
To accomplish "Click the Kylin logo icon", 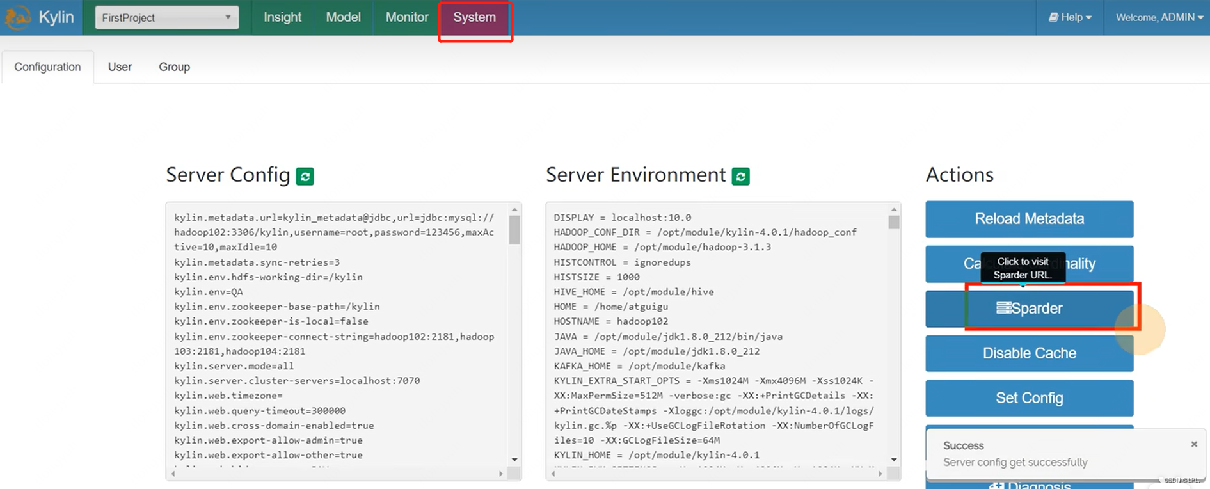I will pos(17,17).
